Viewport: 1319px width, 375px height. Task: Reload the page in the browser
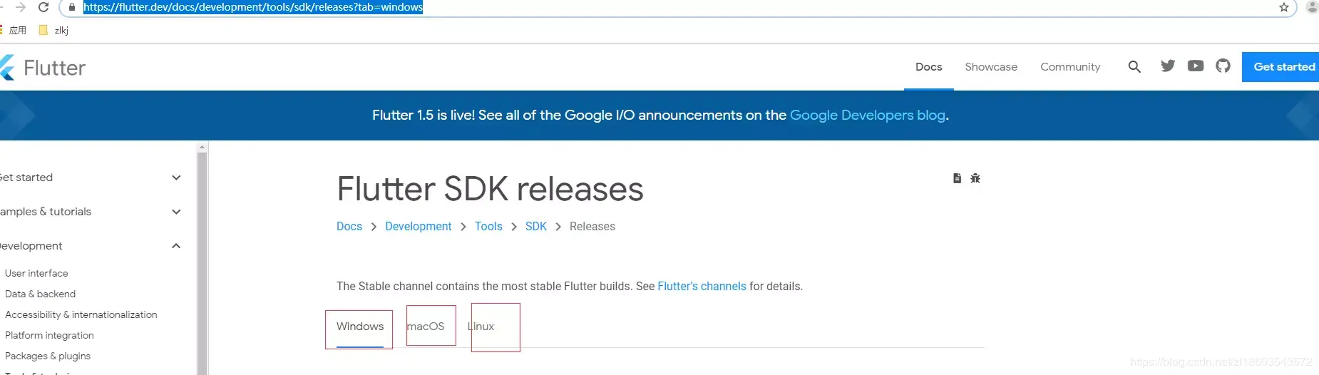pos(43,7)
